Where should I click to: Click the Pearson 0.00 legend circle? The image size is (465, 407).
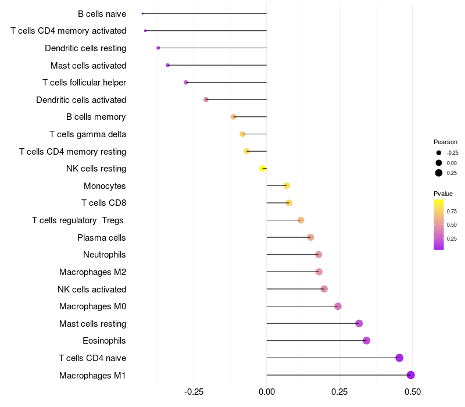click(439, 163)
